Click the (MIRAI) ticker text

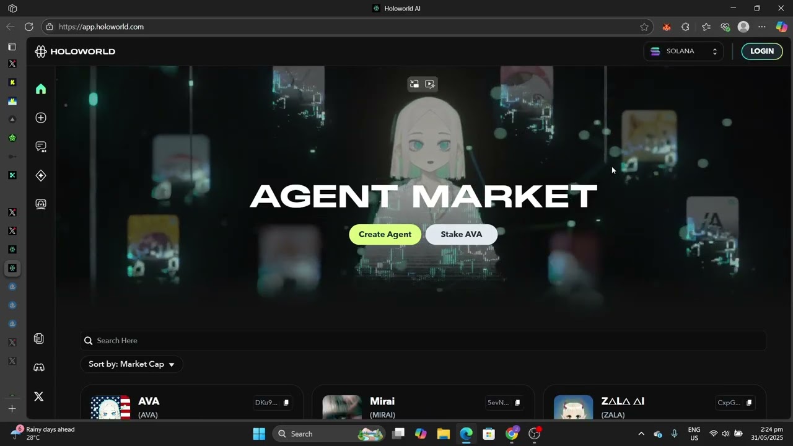coord(382,415)
